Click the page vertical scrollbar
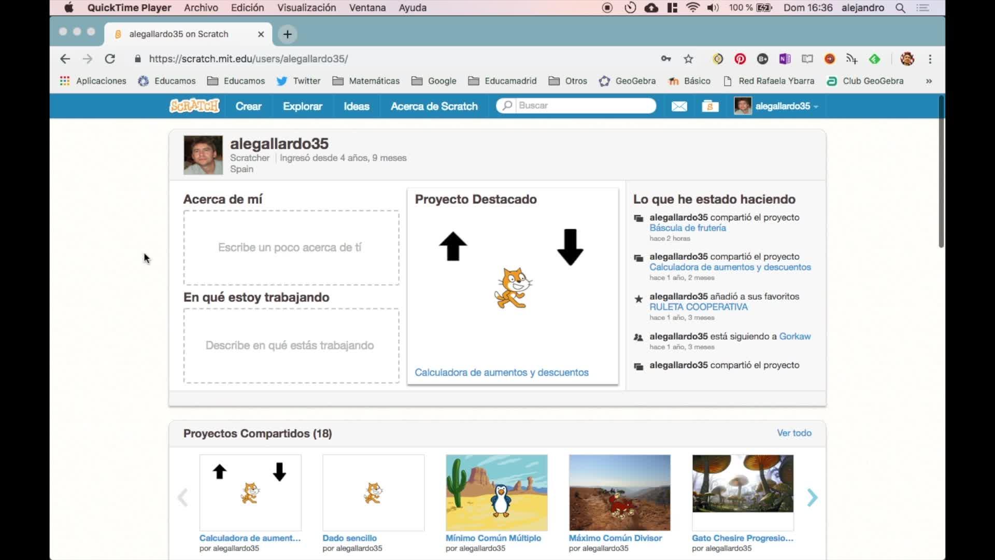This screenshot has width=995, height=560. 941,171
